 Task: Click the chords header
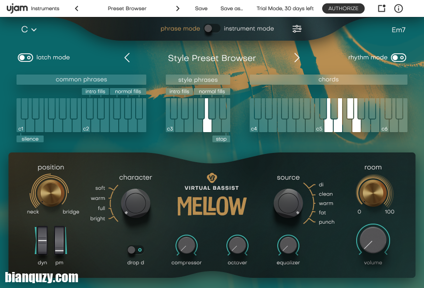coord(329,79)
